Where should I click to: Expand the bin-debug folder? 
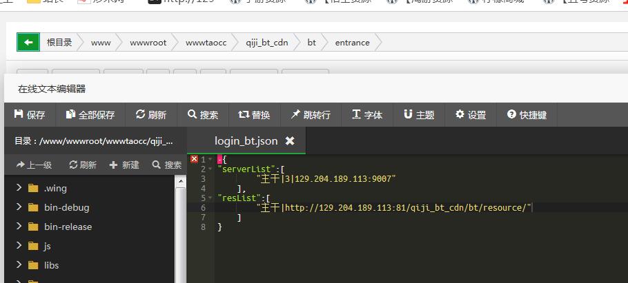[66, 207]
